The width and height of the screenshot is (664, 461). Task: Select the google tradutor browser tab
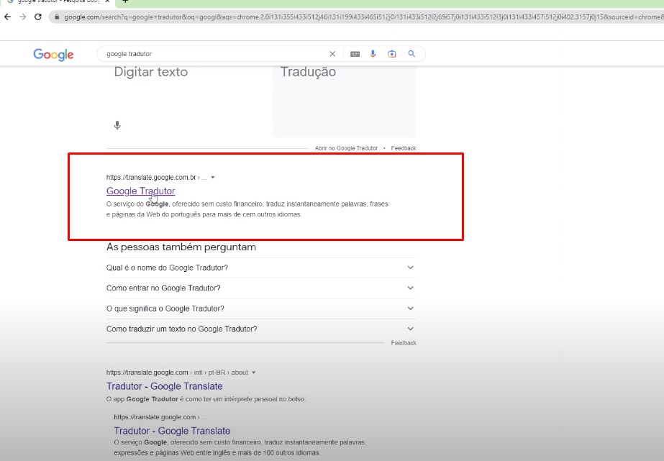[x=57, y=1]
